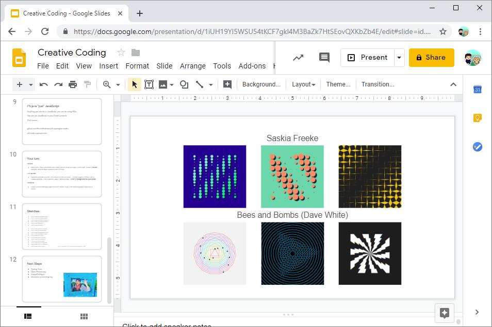Open the Edit menu

click(62, 66)
